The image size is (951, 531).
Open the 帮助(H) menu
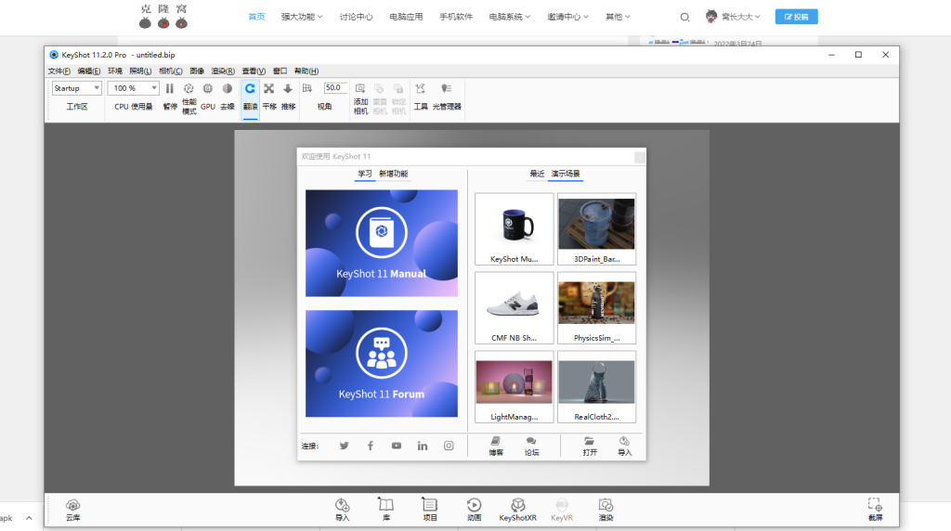pos(306,71)
